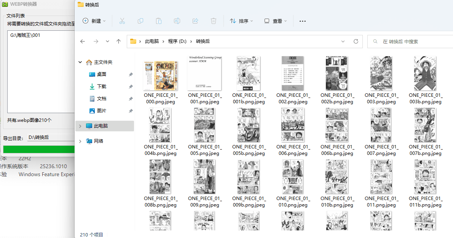453x238 pixels.
Task: Click the Delete trash icon
Action: pos(214,21)
